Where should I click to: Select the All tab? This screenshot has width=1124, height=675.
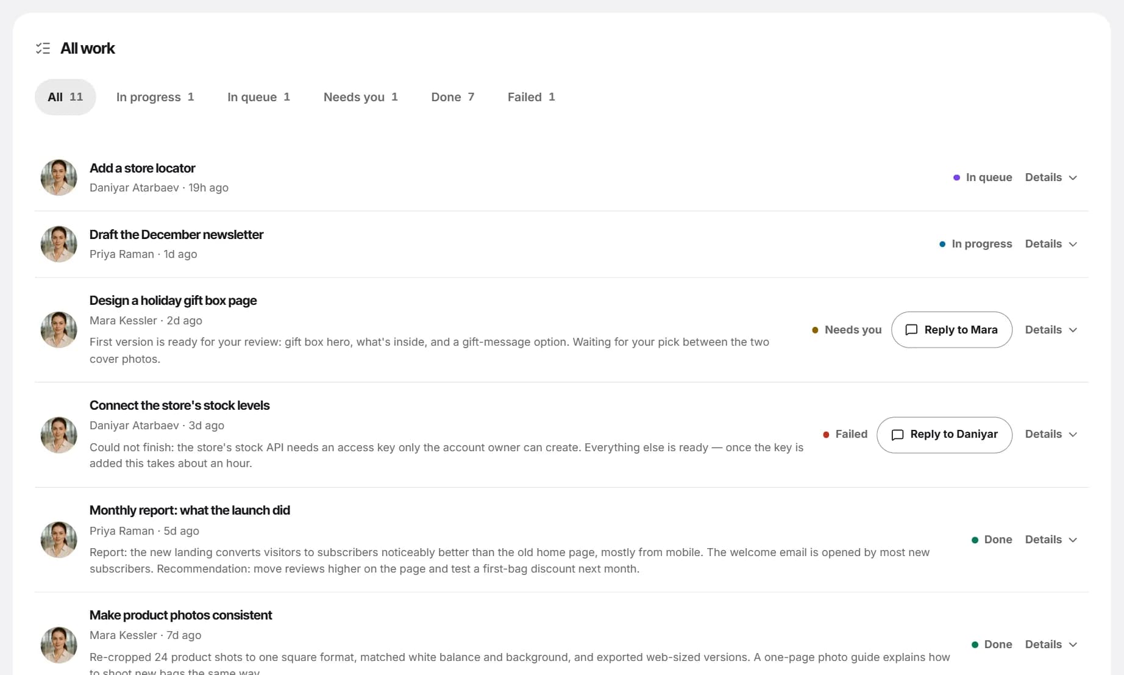pyautogui.click(x=65, y=97)
